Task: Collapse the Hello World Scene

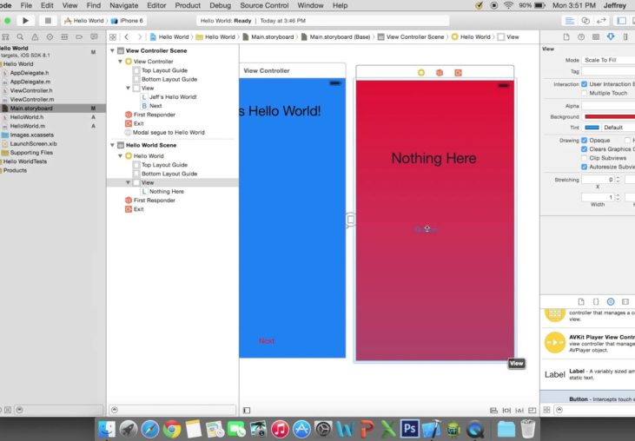Action: point(112,145)
